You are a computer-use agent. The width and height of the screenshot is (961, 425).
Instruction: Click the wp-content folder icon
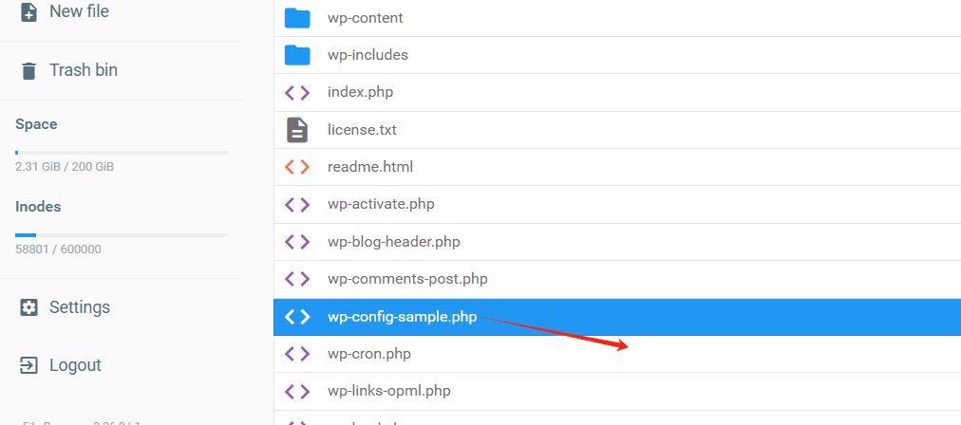pos(297,18)
